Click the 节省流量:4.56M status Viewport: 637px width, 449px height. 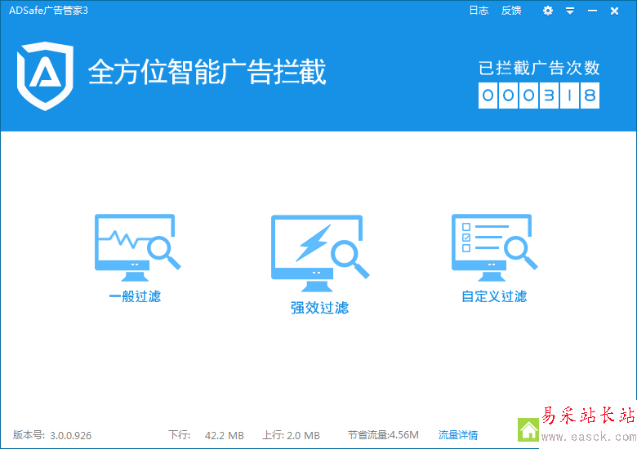point(383,435)
